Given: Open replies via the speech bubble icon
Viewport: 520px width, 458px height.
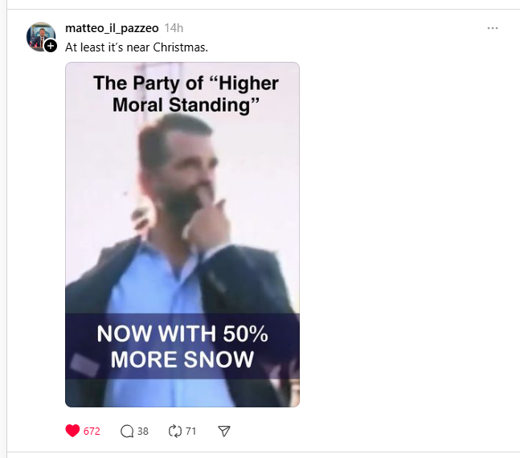Looking at the screenshot, I should [x=127, y=431].
